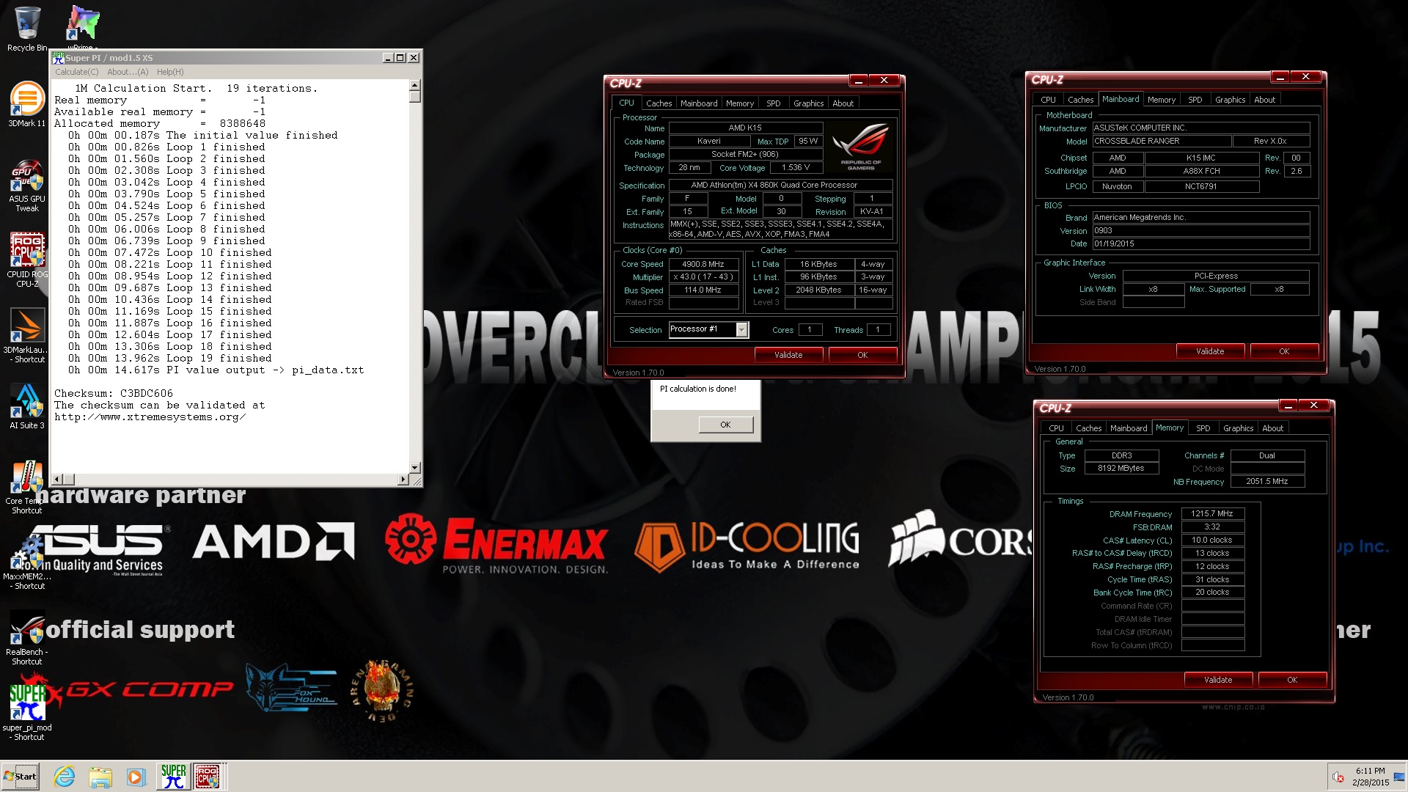Screen dimensions: 1408x792
Task: Launch 3DMarkLauncher shortcut icon
Action: click(x=27, y=335)
